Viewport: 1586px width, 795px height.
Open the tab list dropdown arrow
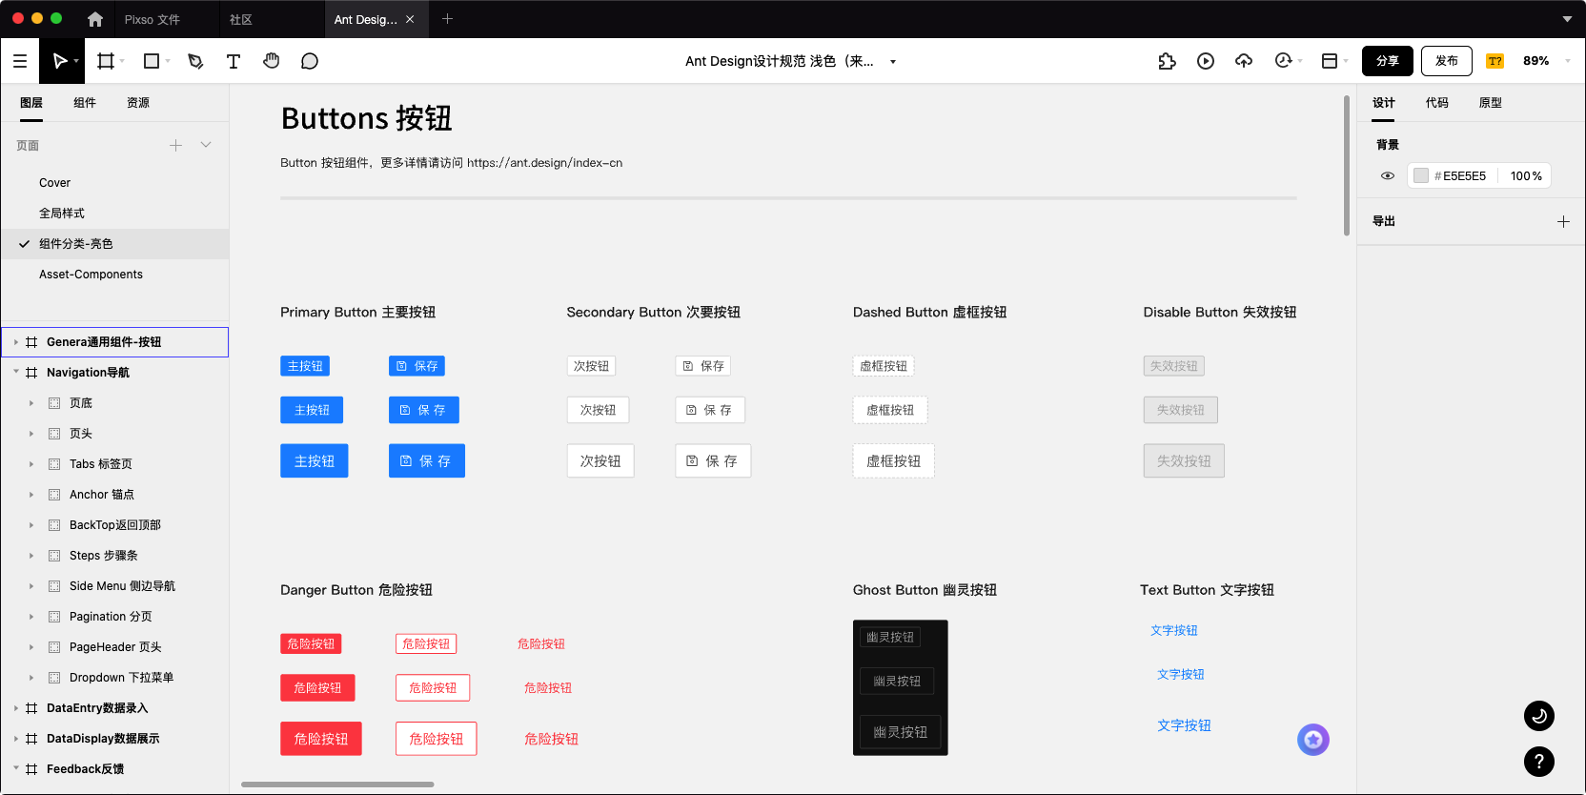click(1567, 19)
